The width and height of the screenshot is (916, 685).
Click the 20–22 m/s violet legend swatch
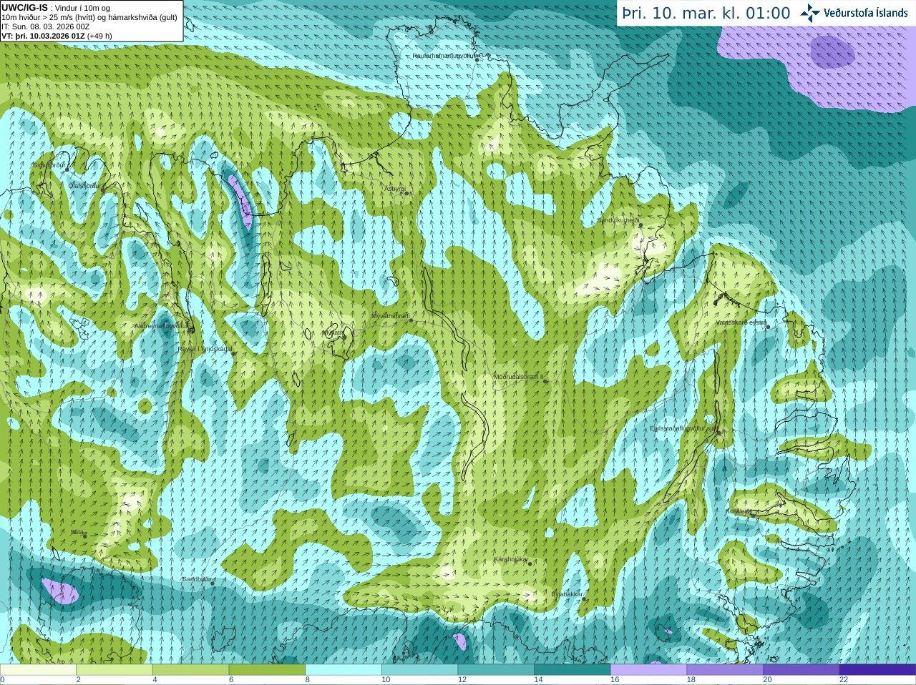point(801,670)
